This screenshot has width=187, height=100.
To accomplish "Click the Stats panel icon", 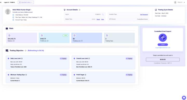I will pos(7,28).
